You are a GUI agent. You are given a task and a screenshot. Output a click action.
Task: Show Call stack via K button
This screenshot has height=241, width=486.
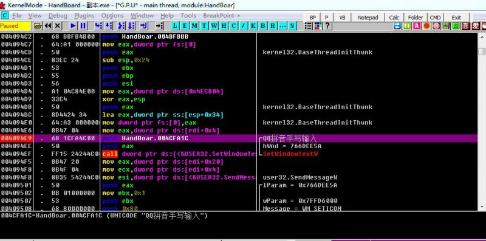[x=253, y=25]
